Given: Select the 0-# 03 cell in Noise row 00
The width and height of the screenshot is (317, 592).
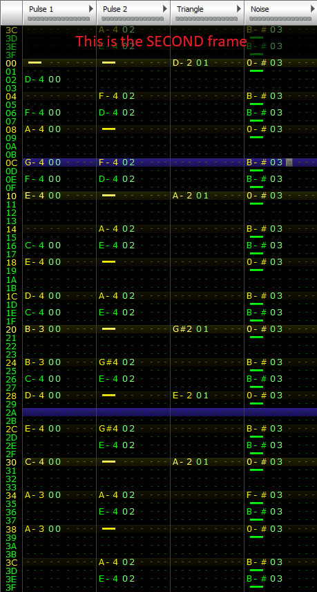Looking at the screenshot, I should pyautogui.click(x=265, y=63).
